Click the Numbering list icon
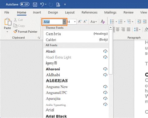The image size is (148, 118). coord(121,21)
